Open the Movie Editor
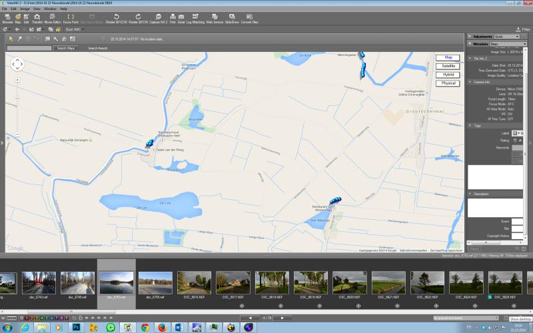This screenshot has height=333, width=533. tap(53, 19)
